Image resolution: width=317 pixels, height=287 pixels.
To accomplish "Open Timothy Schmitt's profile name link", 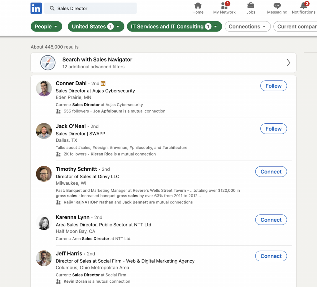I will pos(76,169).
